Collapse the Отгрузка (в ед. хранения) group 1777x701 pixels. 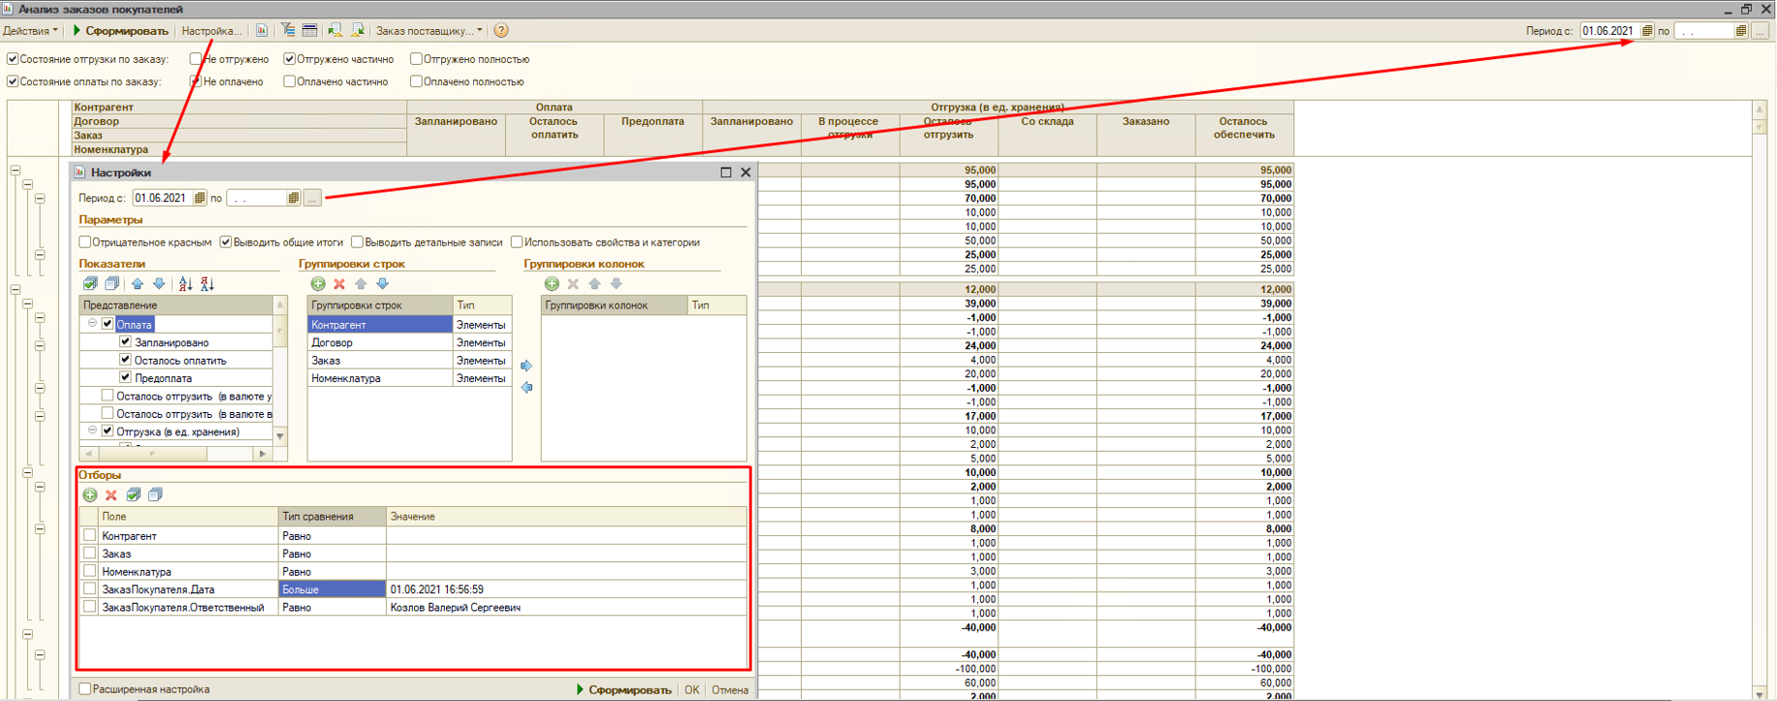coord(92,430)
